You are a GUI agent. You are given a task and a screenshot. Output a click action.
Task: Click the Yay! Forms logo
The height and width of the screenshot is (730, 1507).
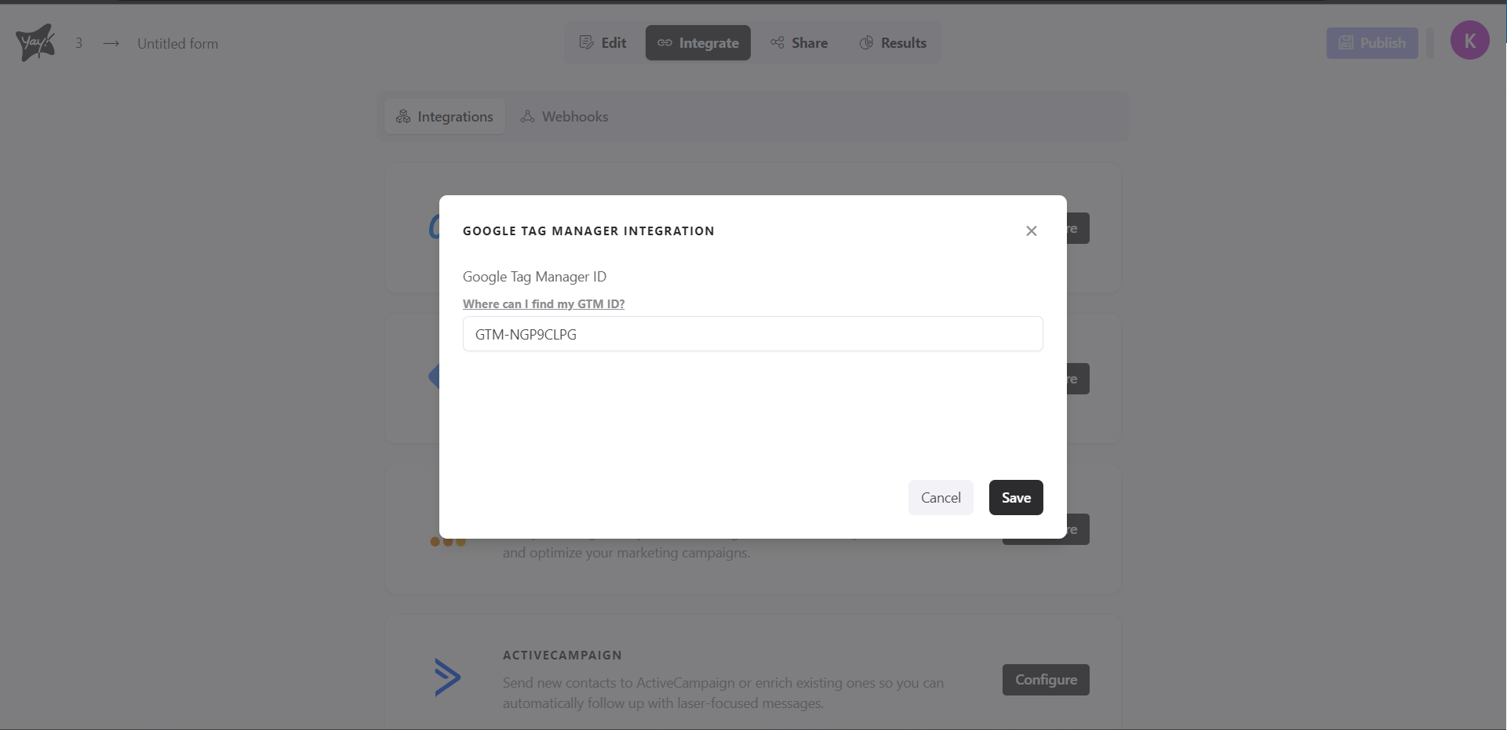pos(35,42)
